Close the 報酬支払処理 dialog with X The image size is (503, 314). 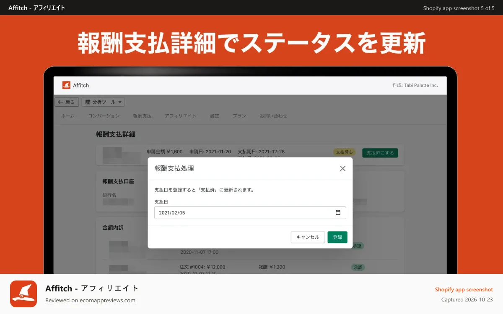[x=342, y=168]
